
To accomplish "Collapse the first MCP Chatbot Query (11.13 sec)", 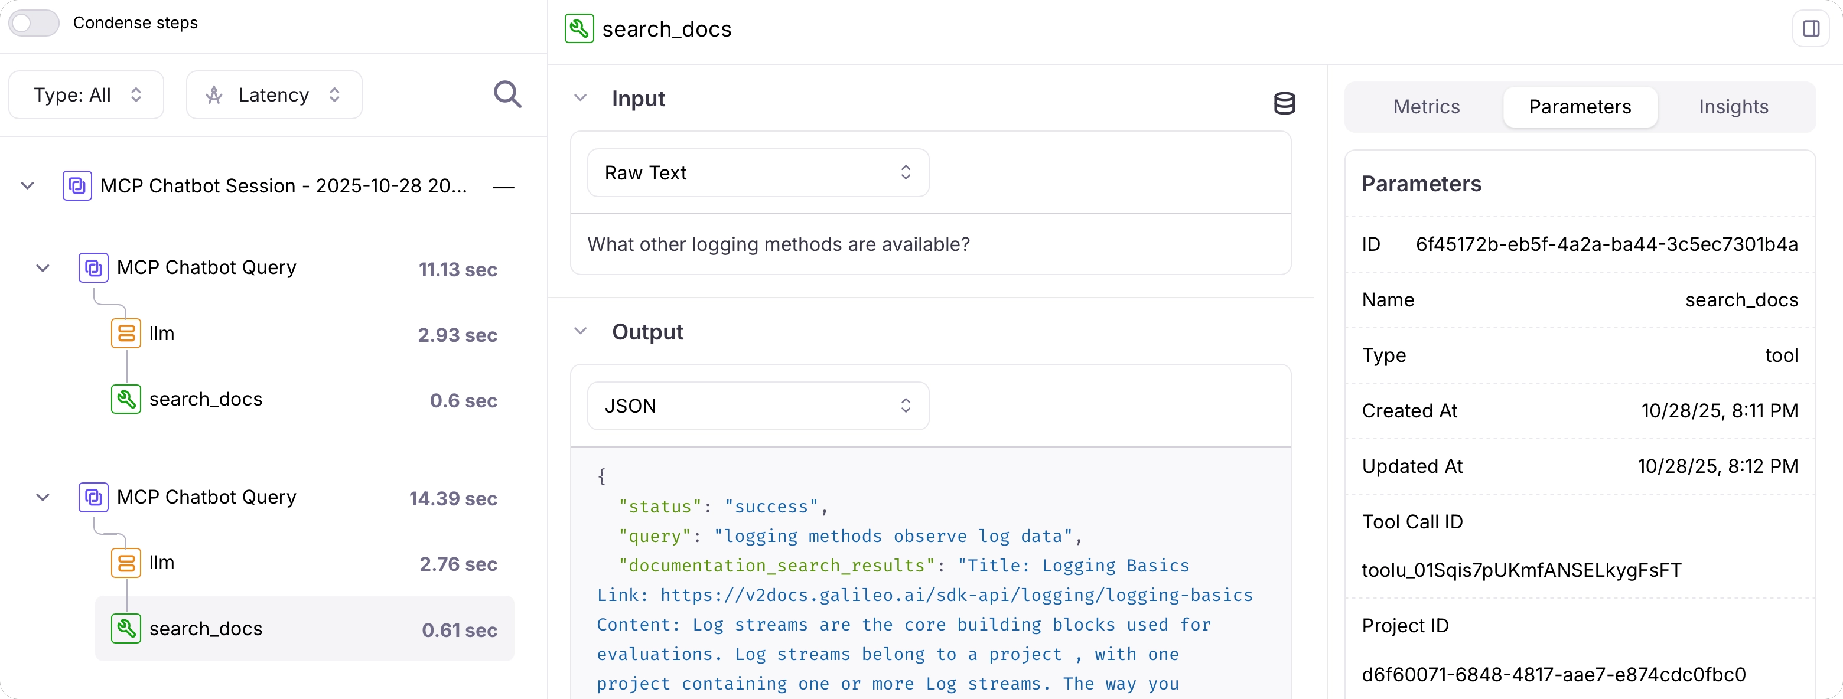I will click(x=43, y=268).
